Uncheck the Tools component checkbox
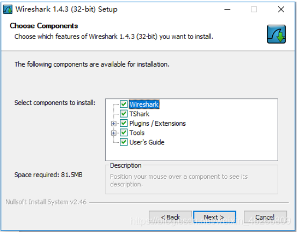This screenshot has height=232, width=297. tap(124, 133)
